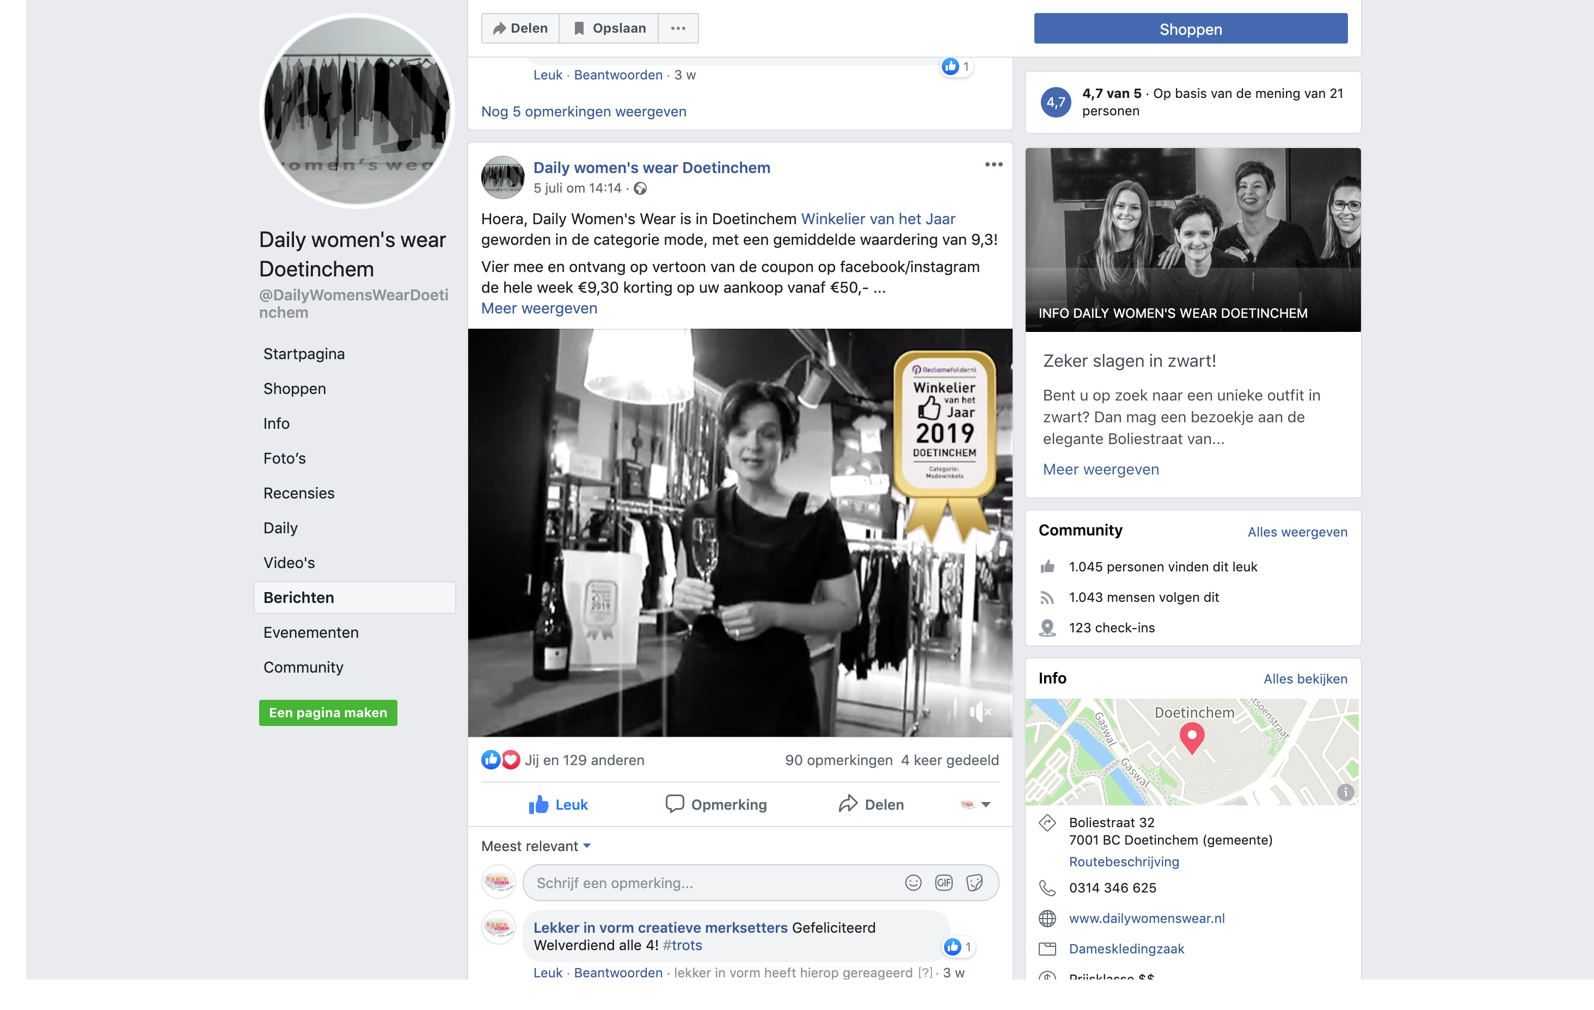Image resolution: width=1594 pixels, height=1010 pixels.
Task: Open the more options ellipsis beside Opslaan
Action: (678, 28)
